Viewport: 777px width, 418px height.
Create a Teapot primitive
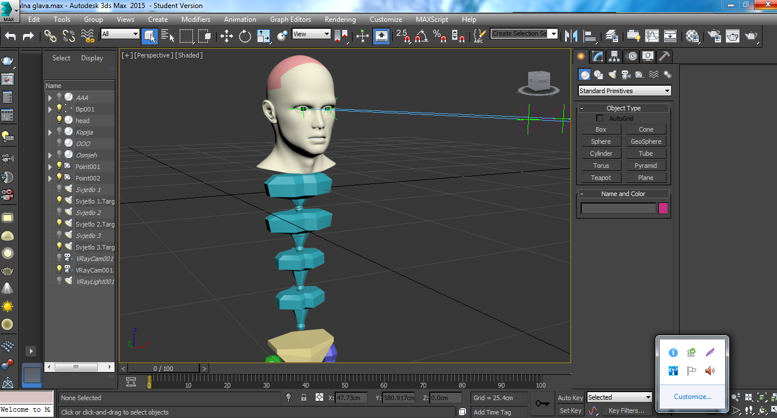tap(601, 178)
